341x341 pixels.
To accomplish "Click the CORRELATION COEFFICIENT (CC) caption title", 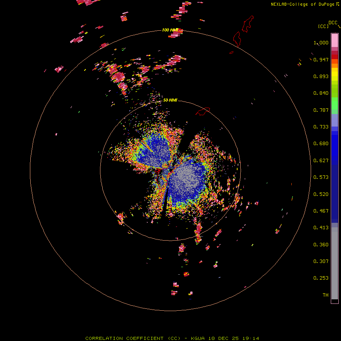I will (x=133, y=338).
